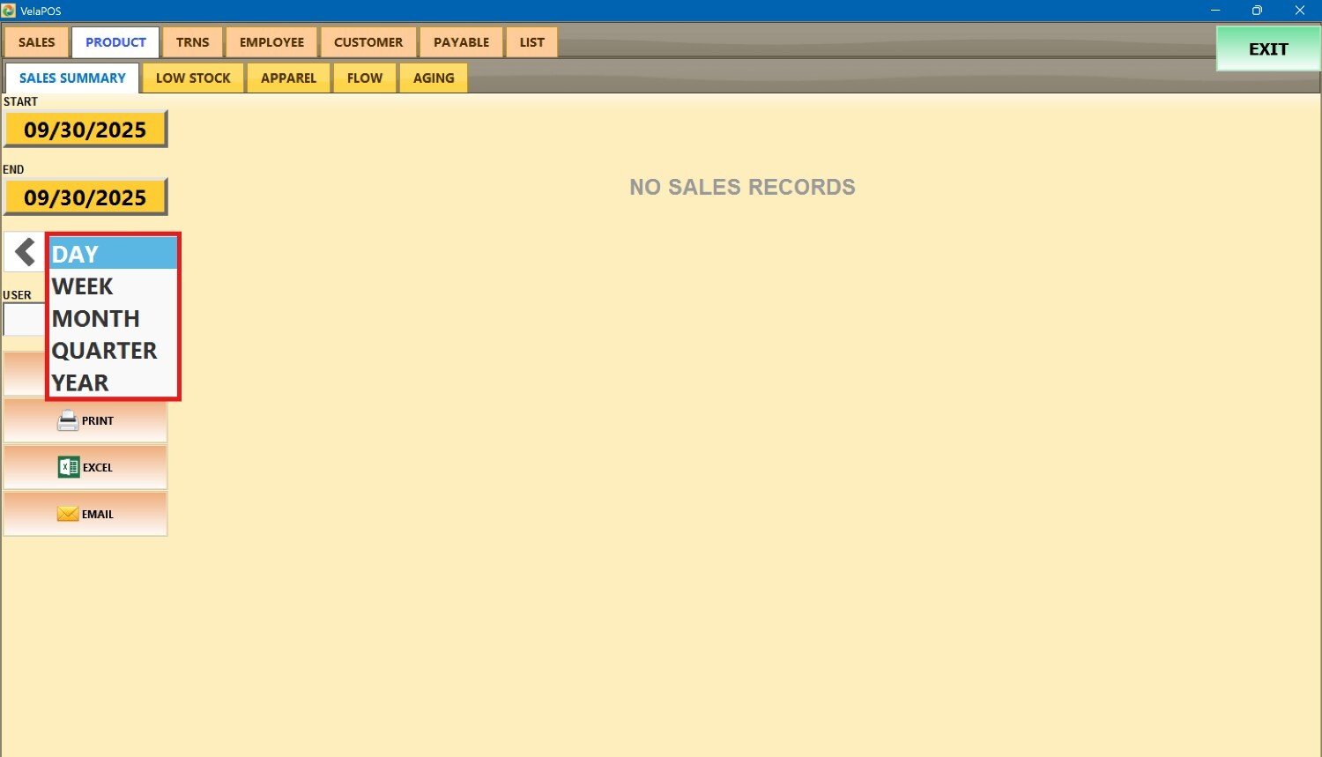Open the AGING report tab
This screenshot has height=757, width=1322.
(434, 78)
